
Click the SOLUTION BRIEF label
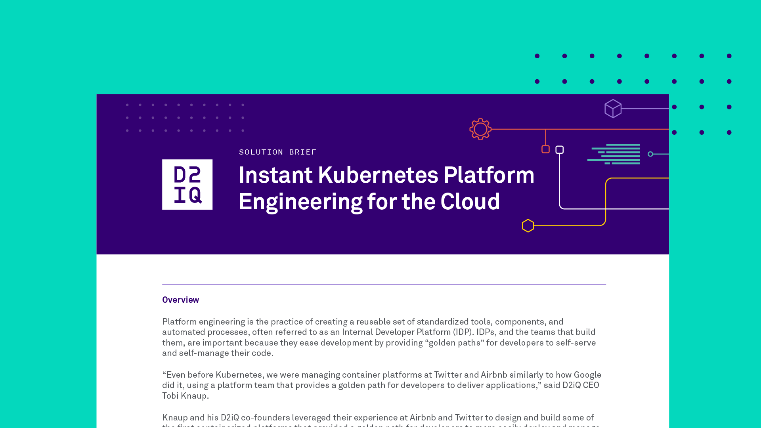277,152
